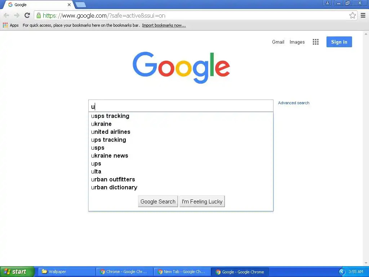Screen dimensions: 369x277
Task: Click the Advanced search link
Action: (x=294, y=103)
